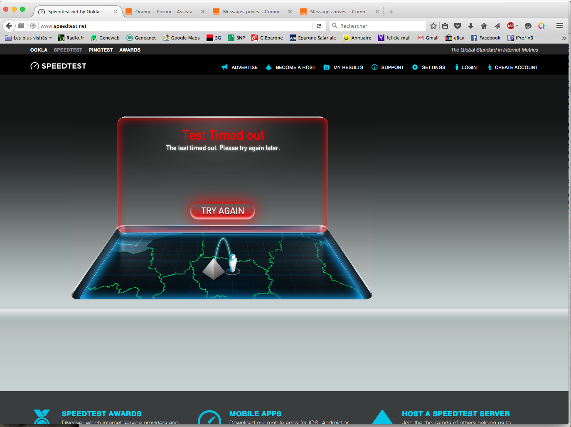571x427 pixels.
Task: Close the Orange Forum tab
Action: click(203, 12)
